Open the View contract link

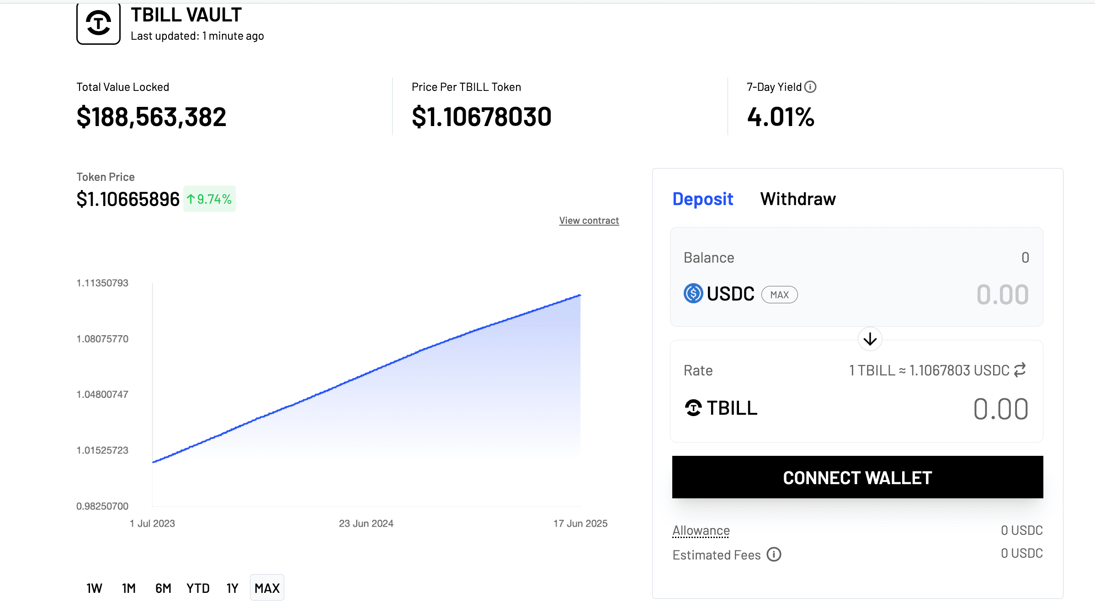tap(589, 221)
